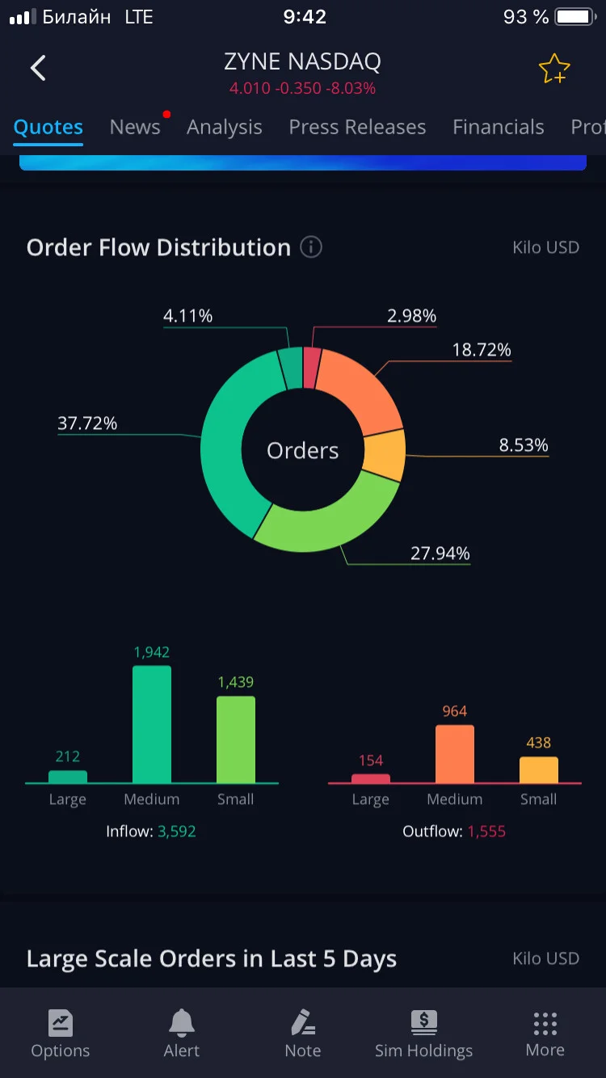
Task: Add ZYNE to watchlist with star icon
Action: click(x=554, y=69)
